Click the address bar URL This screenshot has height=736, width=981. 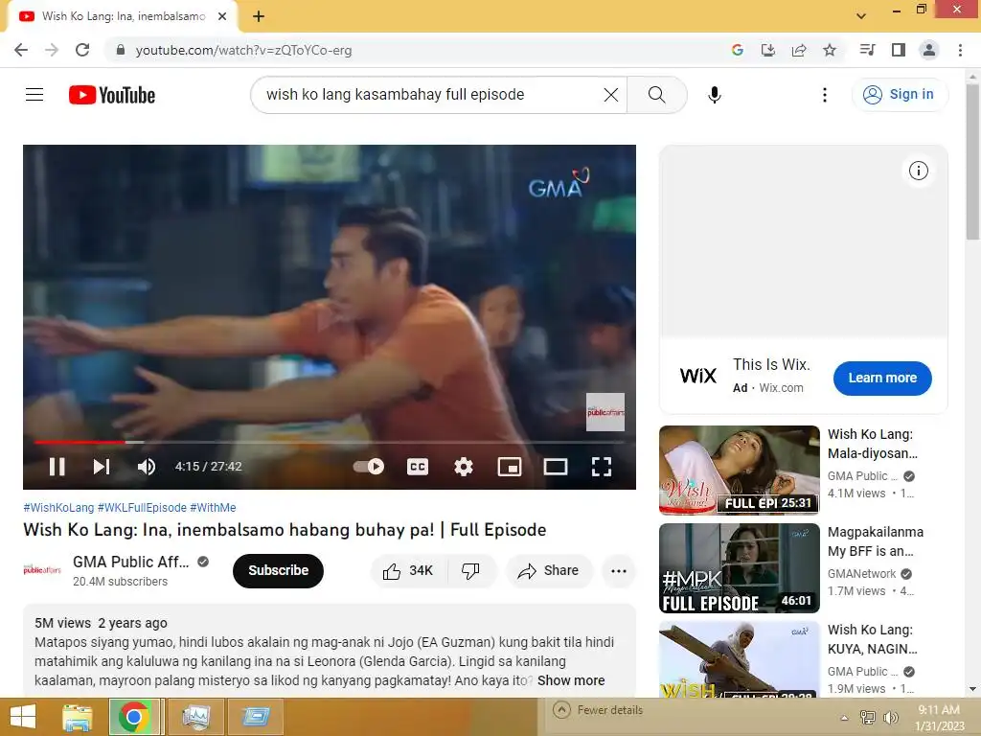click(244, 50)
